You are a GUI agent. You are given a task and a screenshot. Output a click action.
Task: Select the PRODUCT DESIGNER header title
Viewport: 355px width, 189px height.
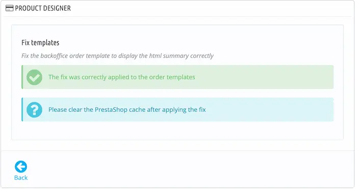43,8
